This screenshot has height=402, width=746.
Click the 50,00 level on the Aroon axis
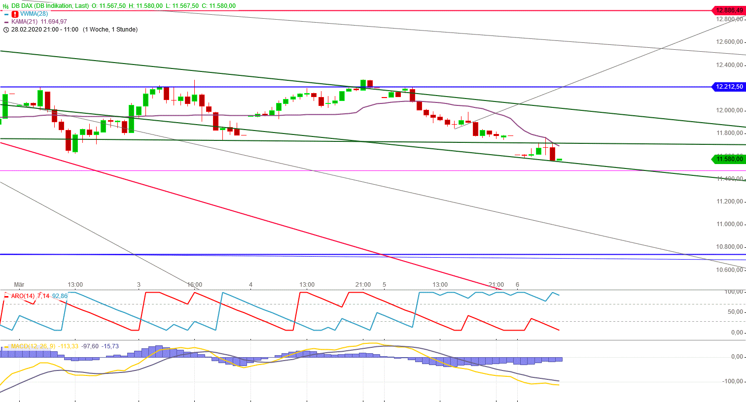(x=736, y=312)
